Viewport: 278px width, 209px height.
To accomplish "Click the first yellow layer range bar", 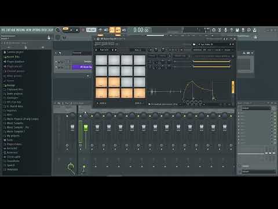I will [211, 62].
